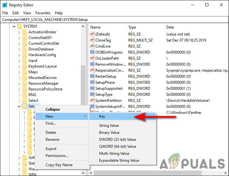229x176 pixels.
Task: Collapse the SYSTEM tree node
Action: tap(14, 26)
